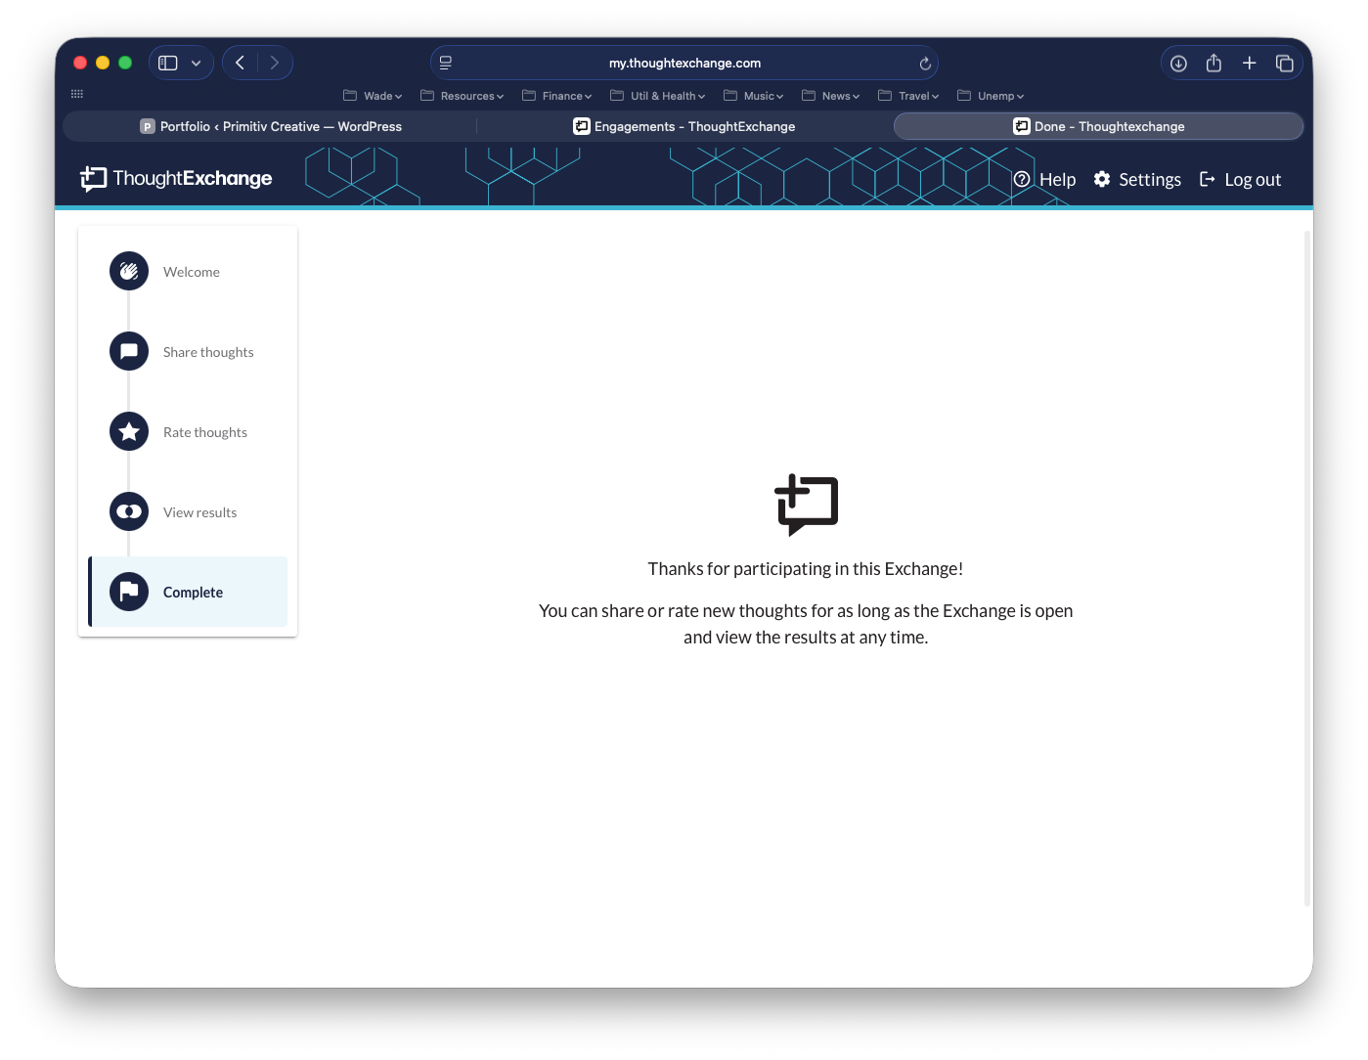The height and width of the screenshot is (1060, 1368).
Task: Expand the Wade bookmarks folder
Action: click(373, 96)
